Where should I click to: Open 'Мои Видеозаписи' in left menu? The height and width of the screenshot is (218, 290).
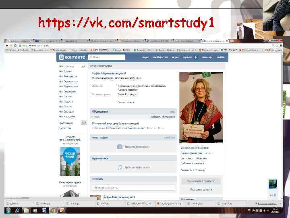point(68,82)
